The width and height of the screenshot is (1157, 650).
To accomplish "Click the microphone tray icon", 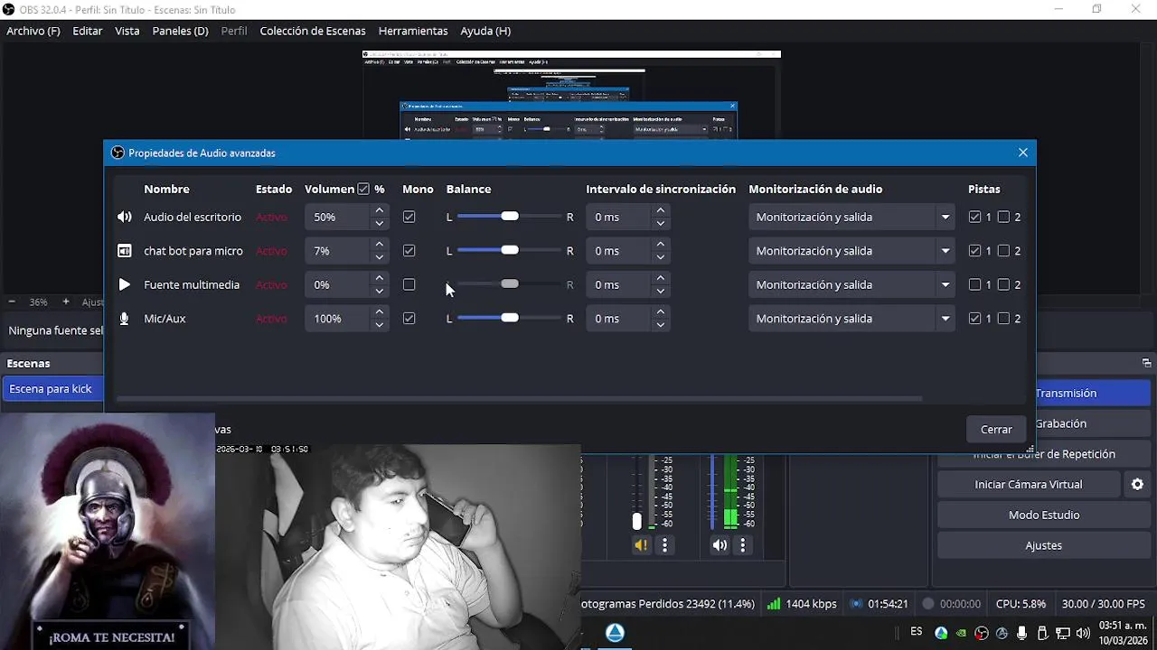I will pos(1022,633).
